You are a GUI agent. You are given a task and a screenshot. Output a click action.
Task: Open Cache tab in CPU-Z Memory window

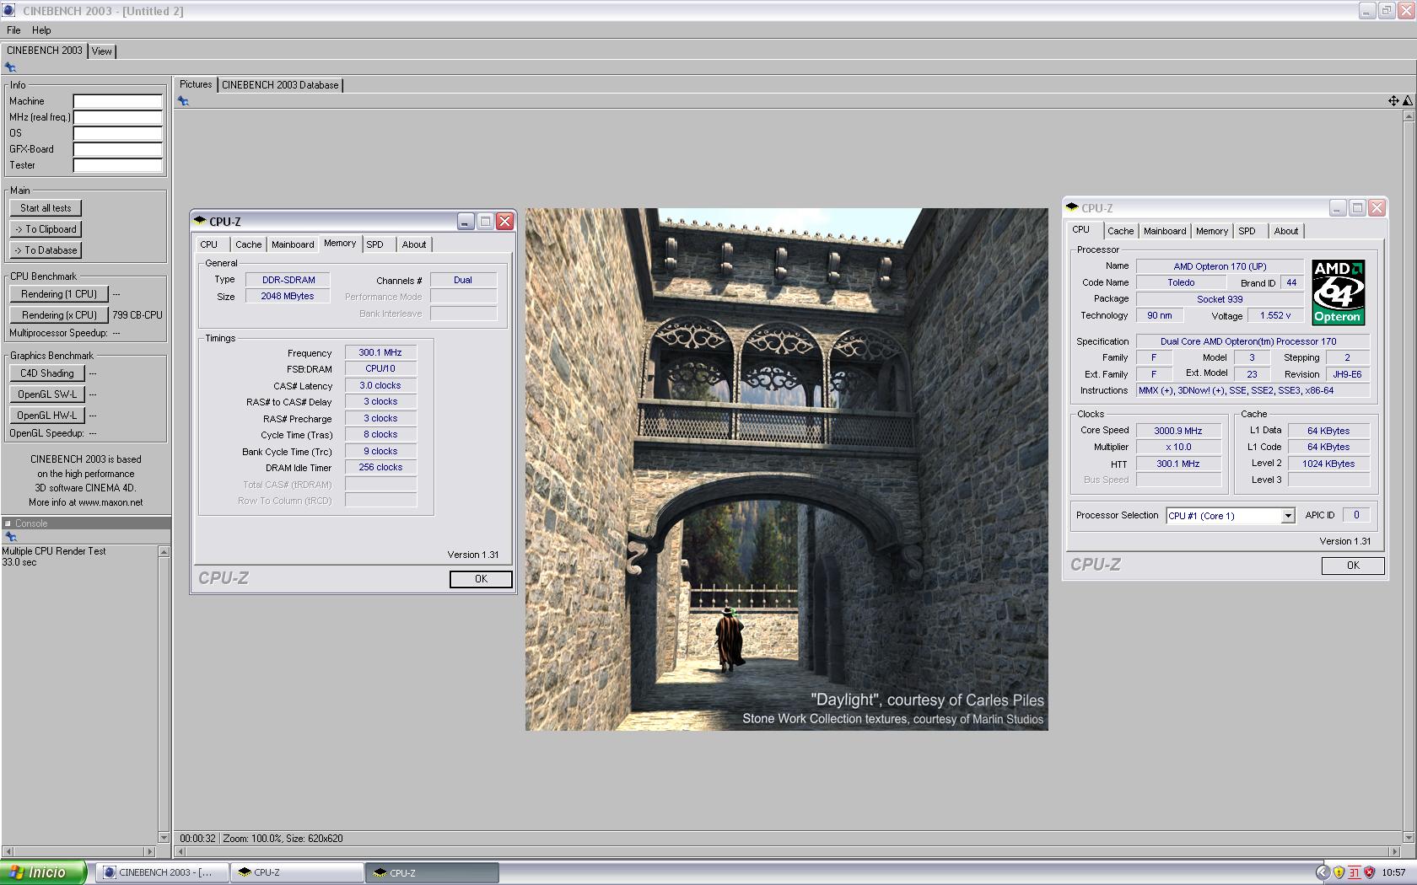pos(248,244)
